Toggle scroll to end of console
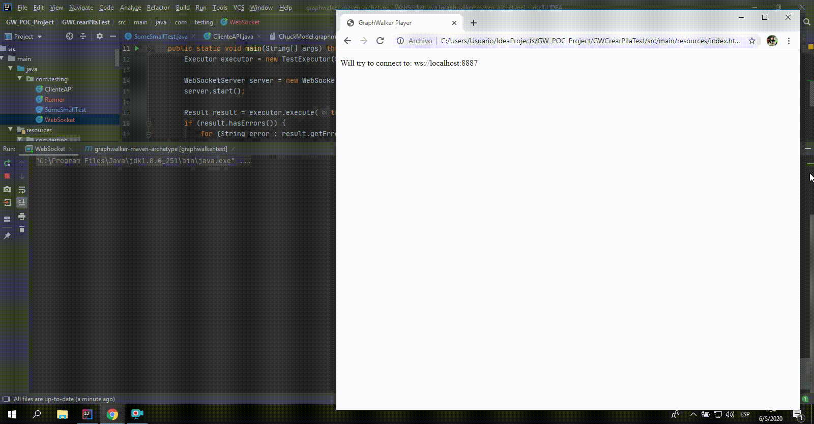 [x=22, y=202]
